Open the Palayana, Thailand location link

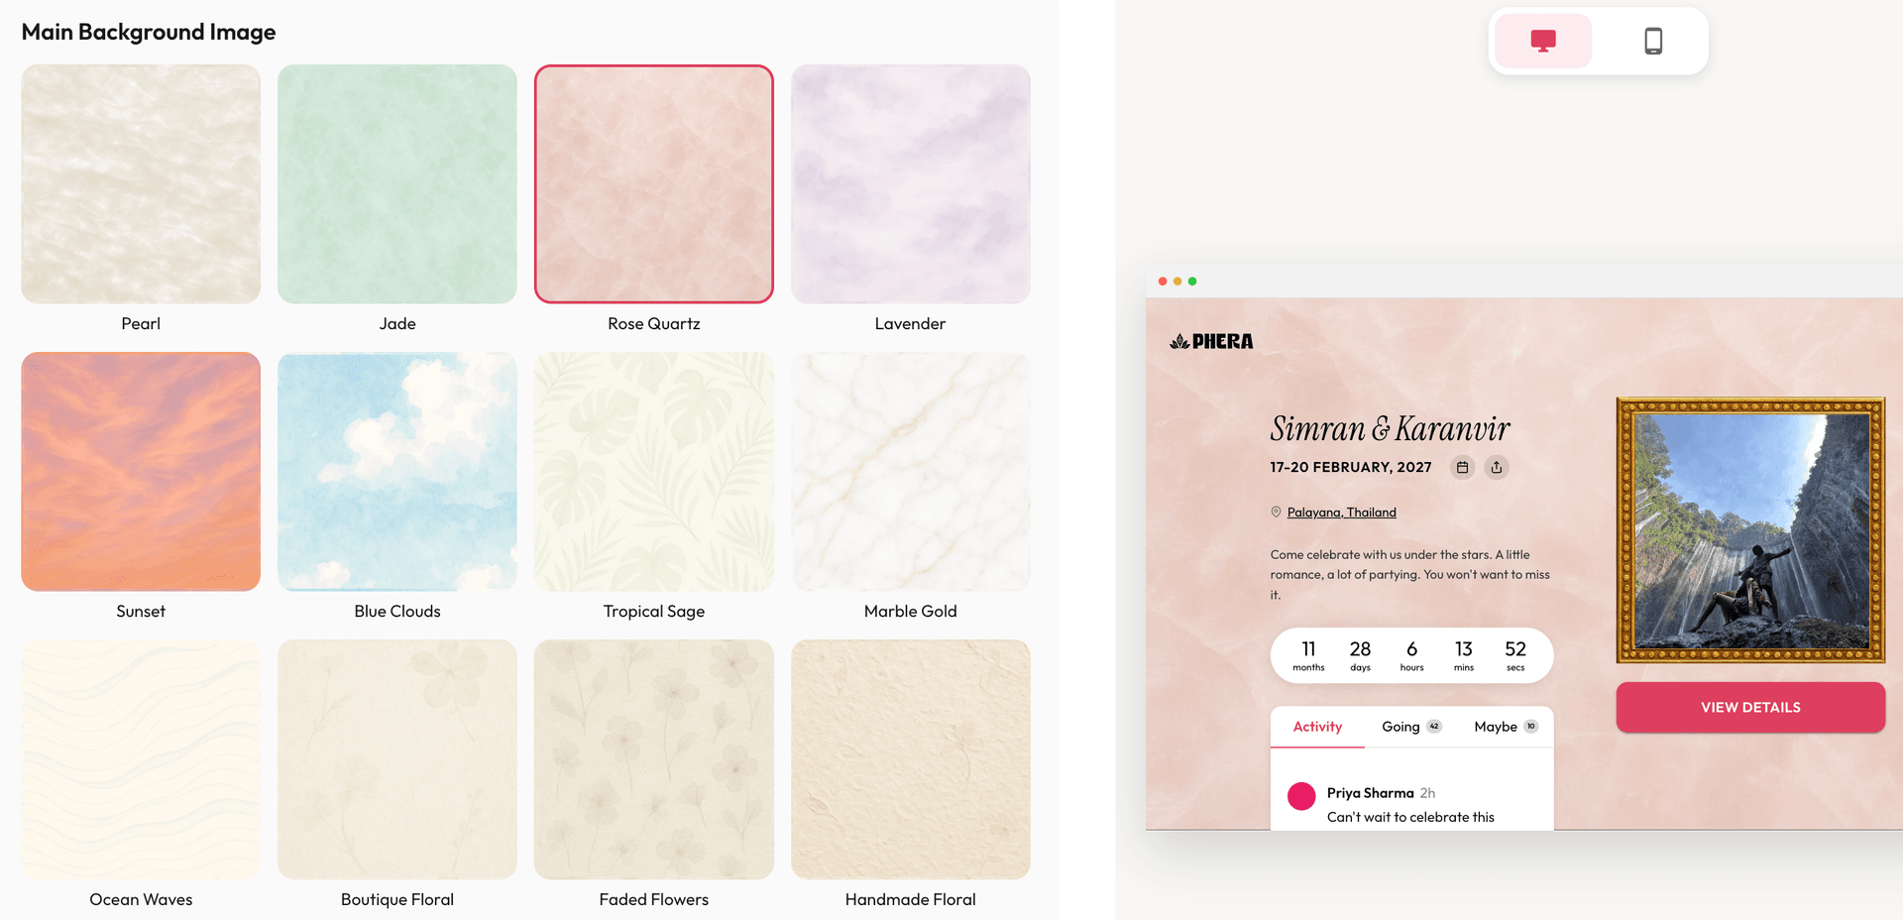pos(1340,512)
